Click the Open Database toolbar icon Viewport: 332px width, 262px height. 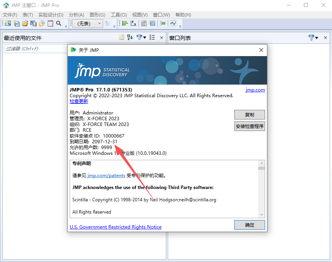(33, 23)
